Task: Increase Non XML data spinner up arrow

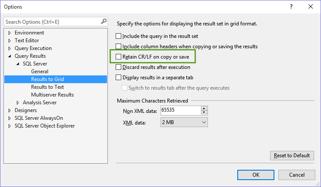Action: [x=204, y=108]
